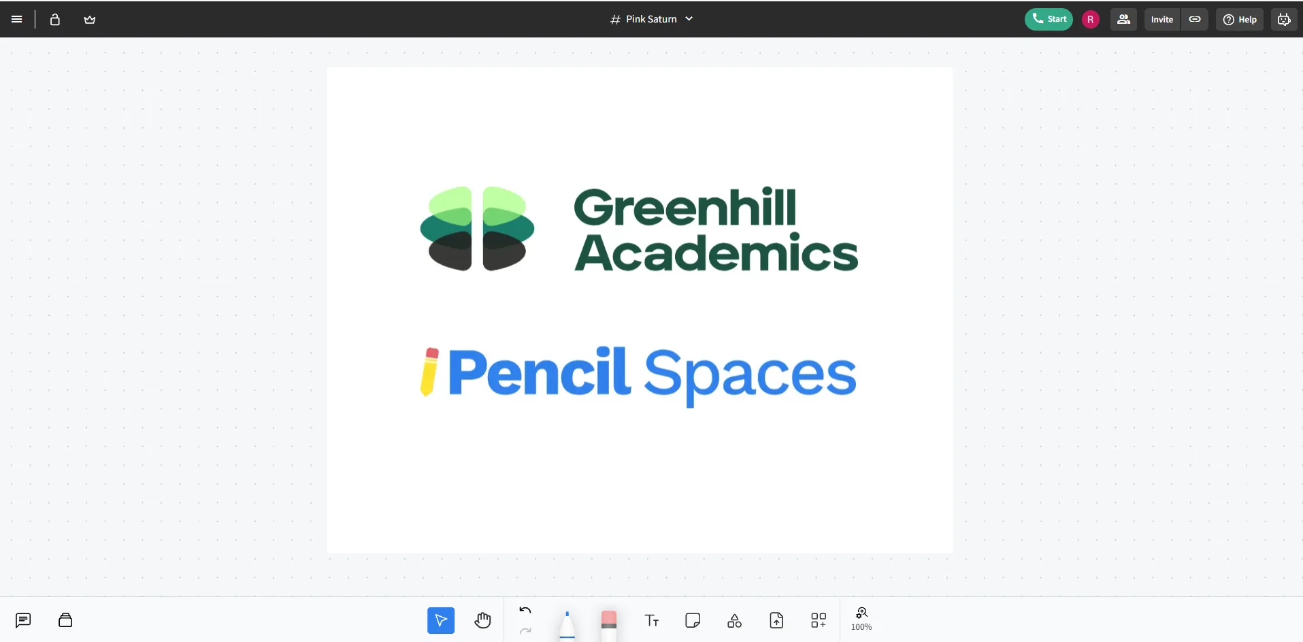Undo the last action
Viewport: 1303px width, 642px height.
pyautogui.click(x=525, y=610)
